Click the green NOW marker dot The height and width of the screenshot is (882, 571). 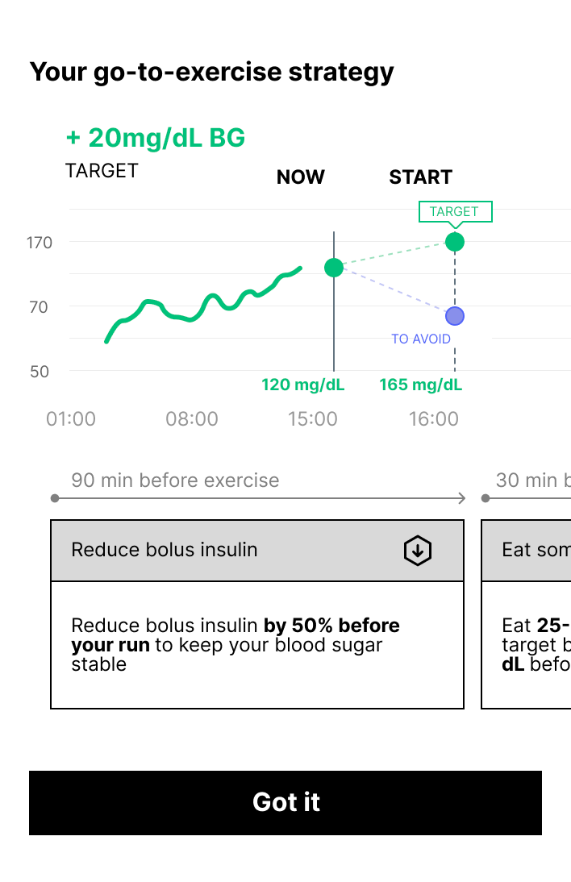[334, 268]
